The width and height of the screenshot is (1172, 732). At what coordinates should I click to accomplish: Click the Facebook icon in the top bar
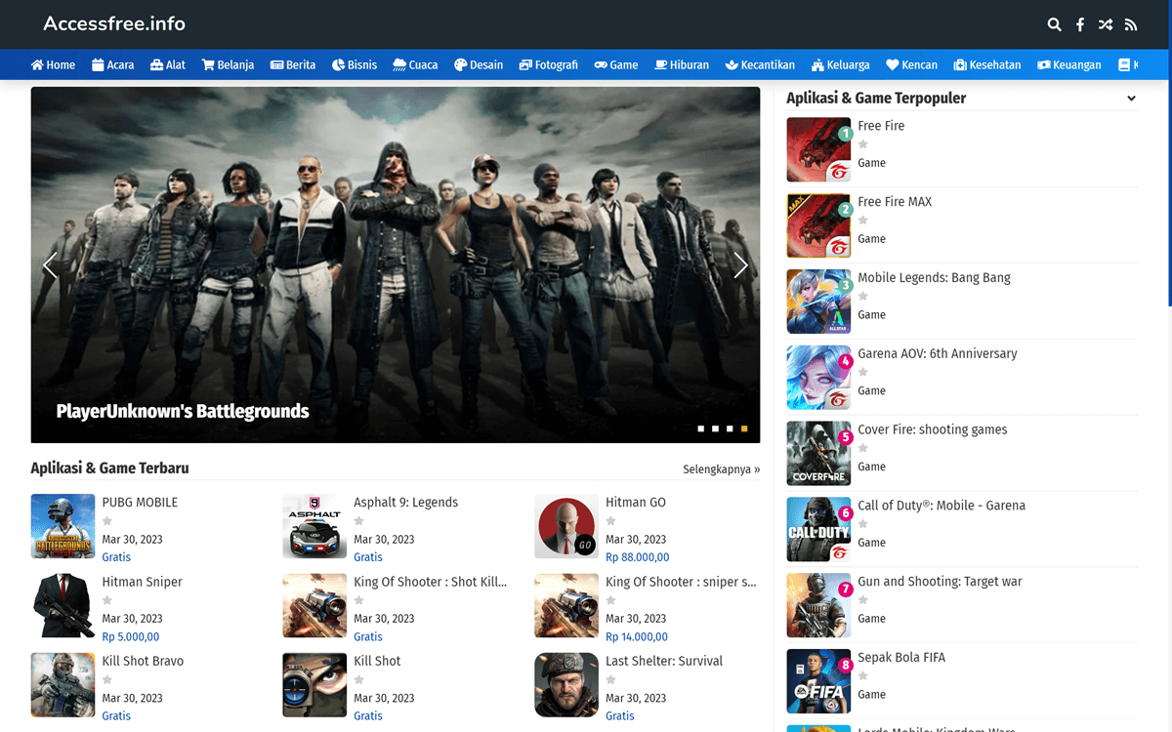click(1079, 24)
